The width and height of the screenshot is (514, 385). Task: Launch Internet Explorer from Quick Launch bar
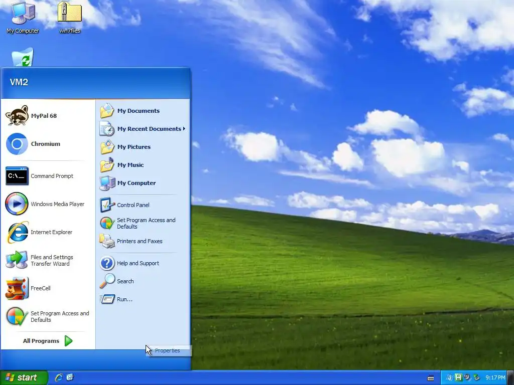[59, 377]
